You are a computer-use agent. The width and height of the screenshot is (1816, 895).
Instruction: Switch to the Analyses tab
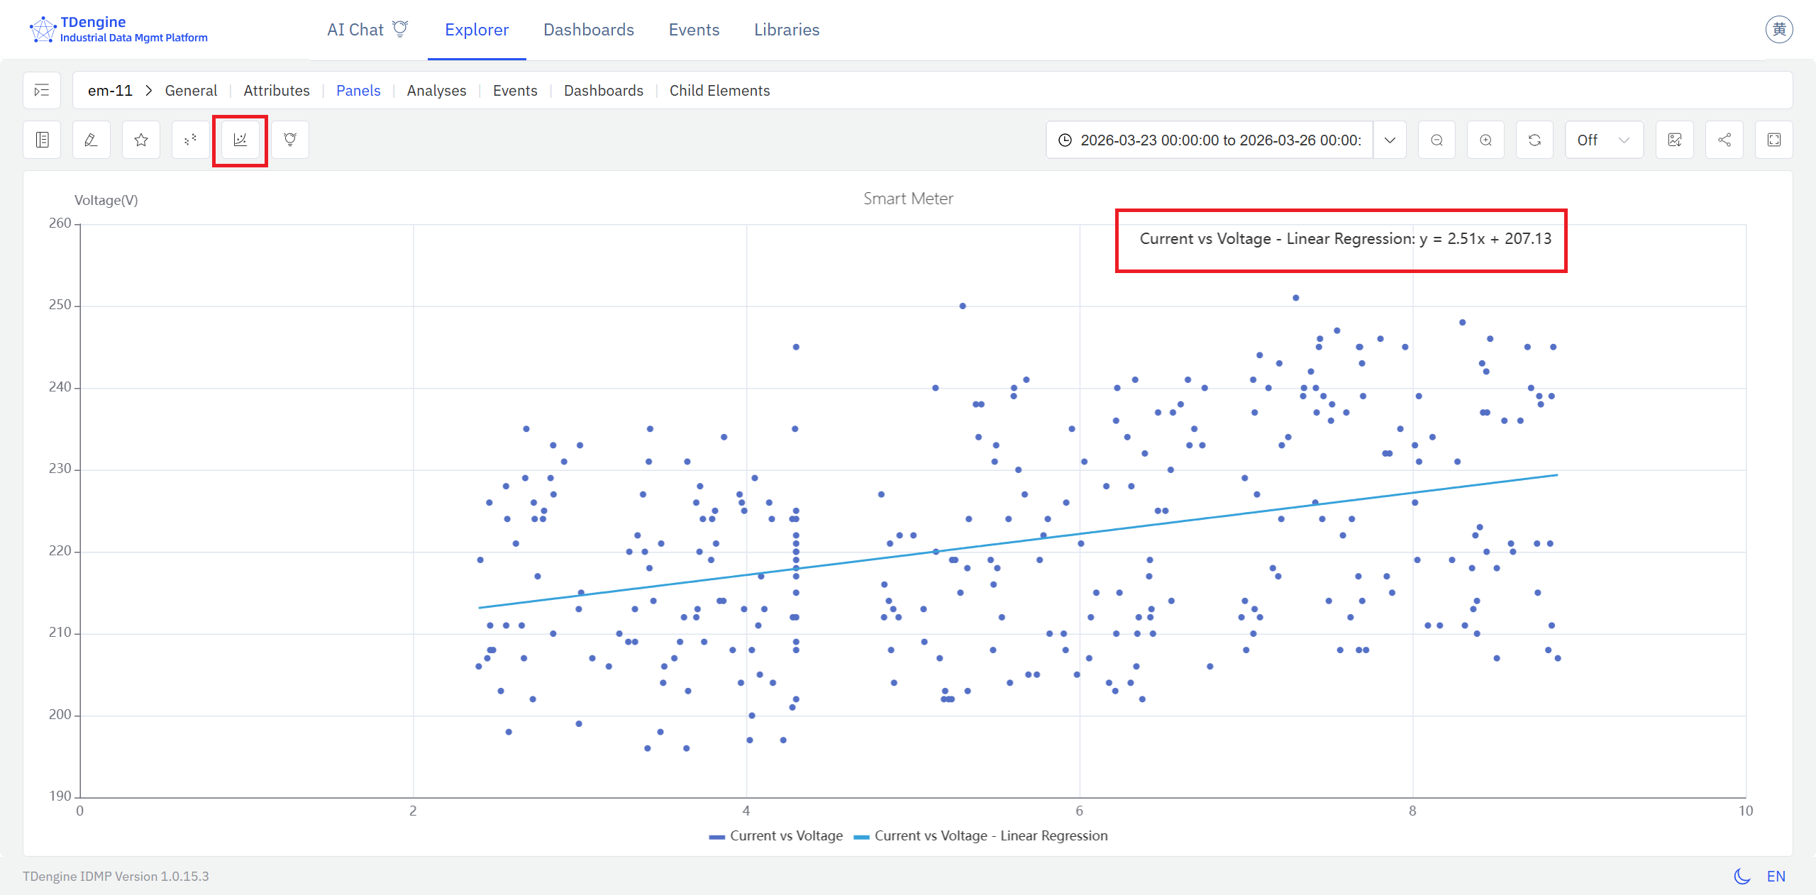436,91
